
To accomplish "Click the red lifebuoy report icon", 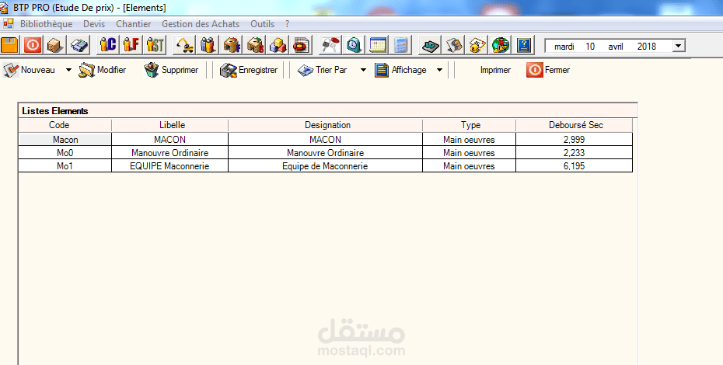I will (302, 45).
